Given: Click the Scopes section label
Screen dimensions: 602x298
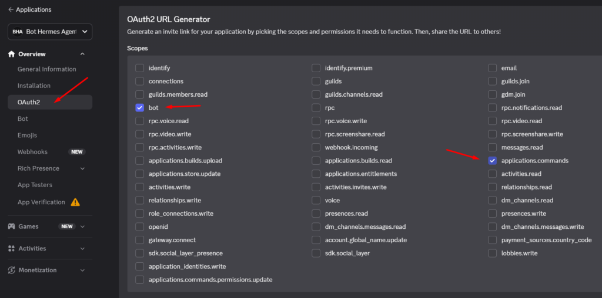Looking at the screenshot, I should click(x=138, y=48).
